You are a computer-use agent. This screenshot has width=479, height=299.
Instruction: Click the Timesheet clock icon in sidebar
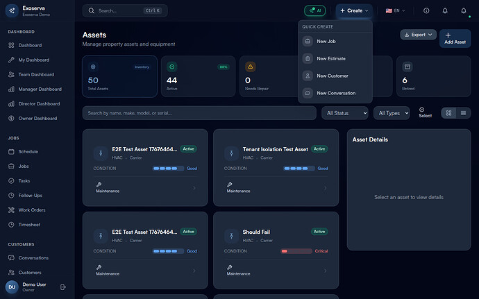tap(12, 225)
